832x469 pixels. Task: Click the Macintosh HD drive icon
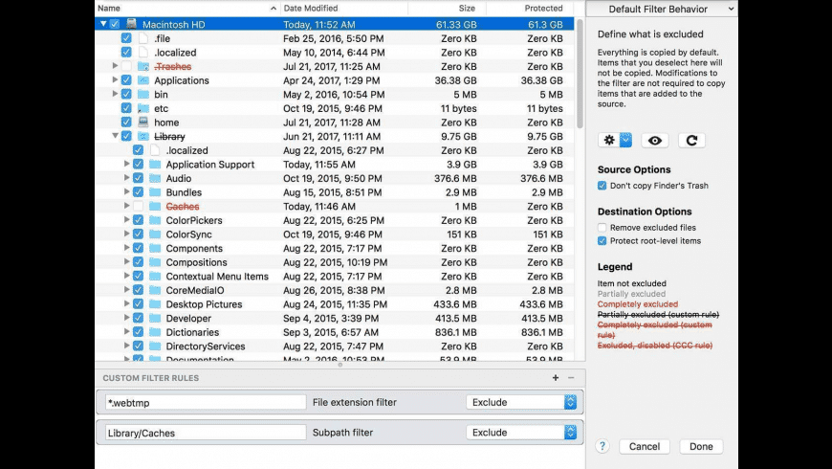[x=131, y=24]
